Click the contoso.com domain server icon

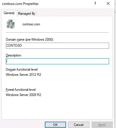point(10,24)
